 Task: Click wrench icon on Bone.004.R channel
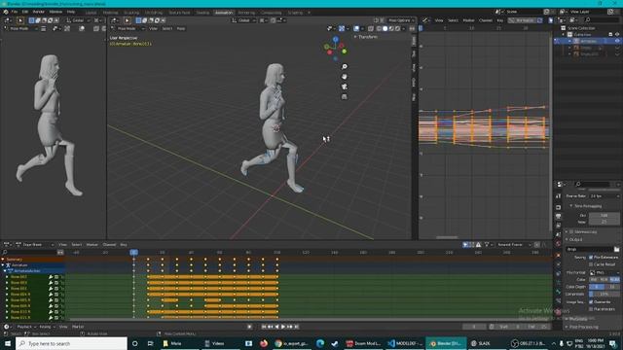[51, 295]
